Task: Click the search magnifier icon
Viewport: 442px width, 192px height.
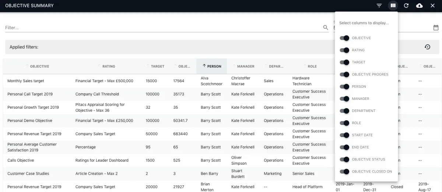Action: click(x=326, y=28)
